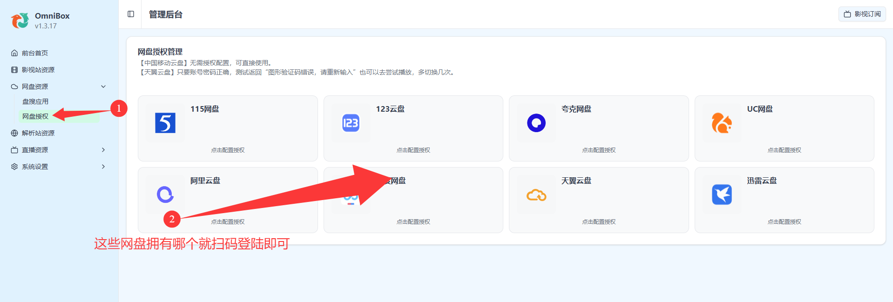Click the 阿里云盘 title text

(205, 181)
